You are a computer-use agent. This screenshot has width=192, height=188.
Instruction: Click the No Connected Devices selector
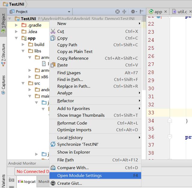(32, 171)
